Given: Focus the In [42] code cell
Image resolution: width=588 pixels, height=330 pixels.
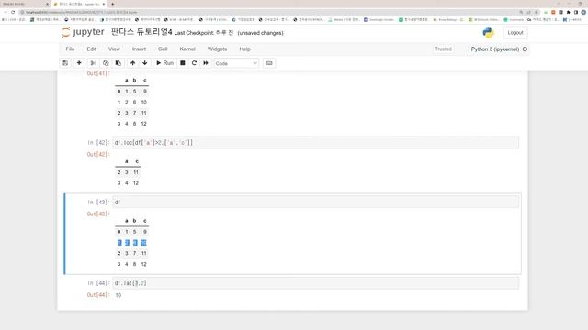Looking at the screenshot, I should point(316,143).
